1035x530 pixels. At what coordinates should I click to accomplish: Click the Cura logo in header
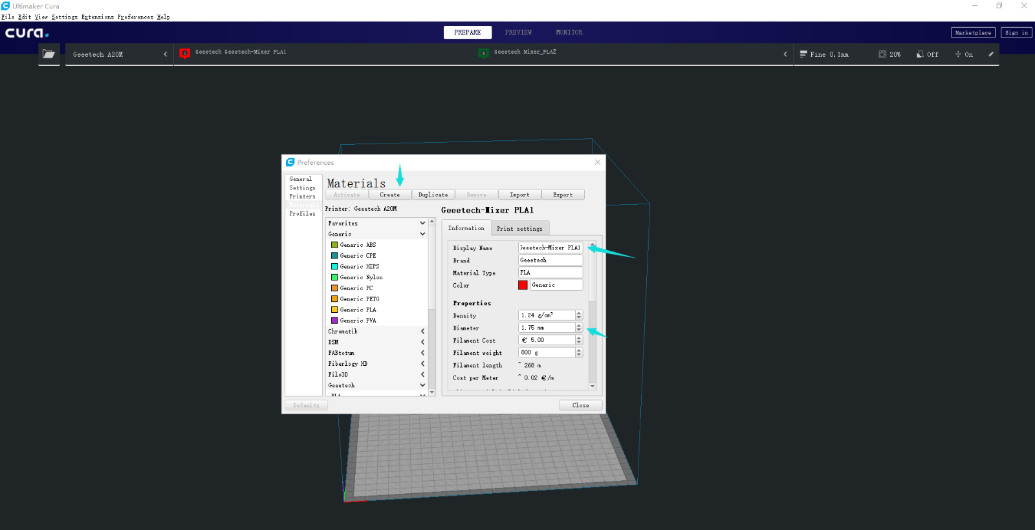[x=27, y=33]
